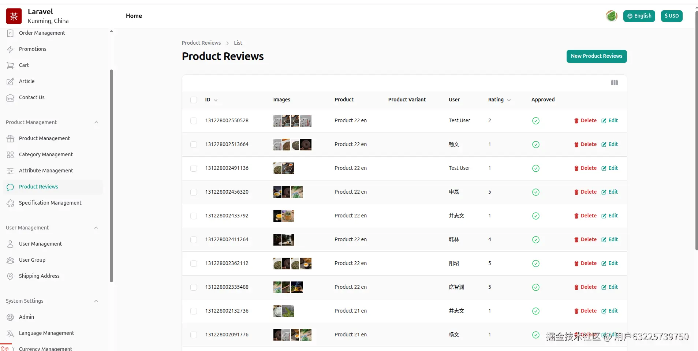Click the sidebar vertical scrollbar
This screenshot has height=351, width=698.
click(111, 176)
